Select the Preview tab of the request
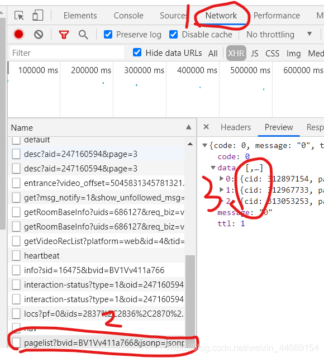Viewport: 324px width, 358px height. coord(279,127)
